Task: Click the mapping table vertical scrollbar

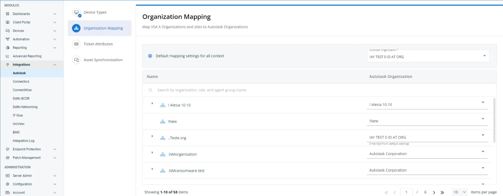Action: click(x=494, y=121)
